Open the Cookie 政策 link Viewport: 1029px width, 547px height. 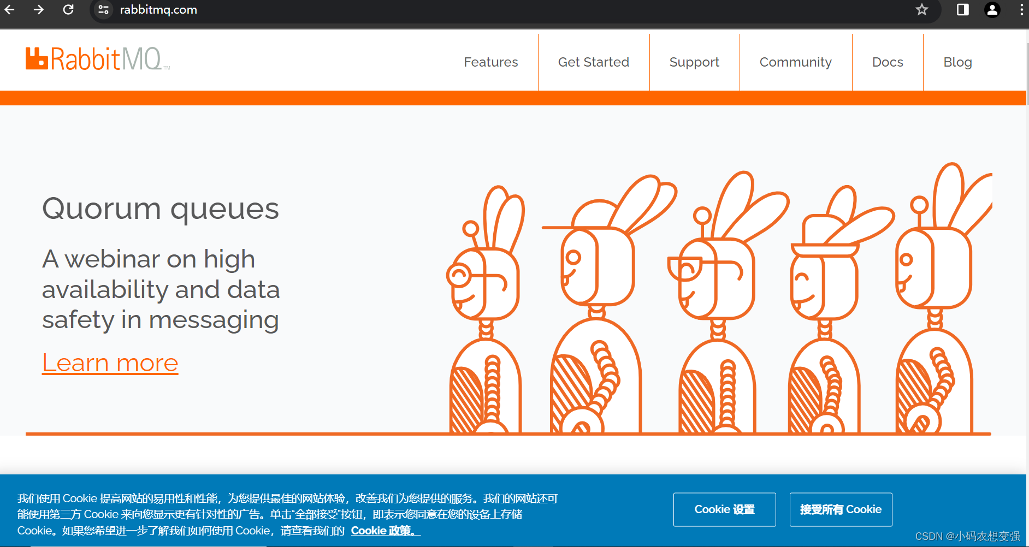[x=386, y=531]
